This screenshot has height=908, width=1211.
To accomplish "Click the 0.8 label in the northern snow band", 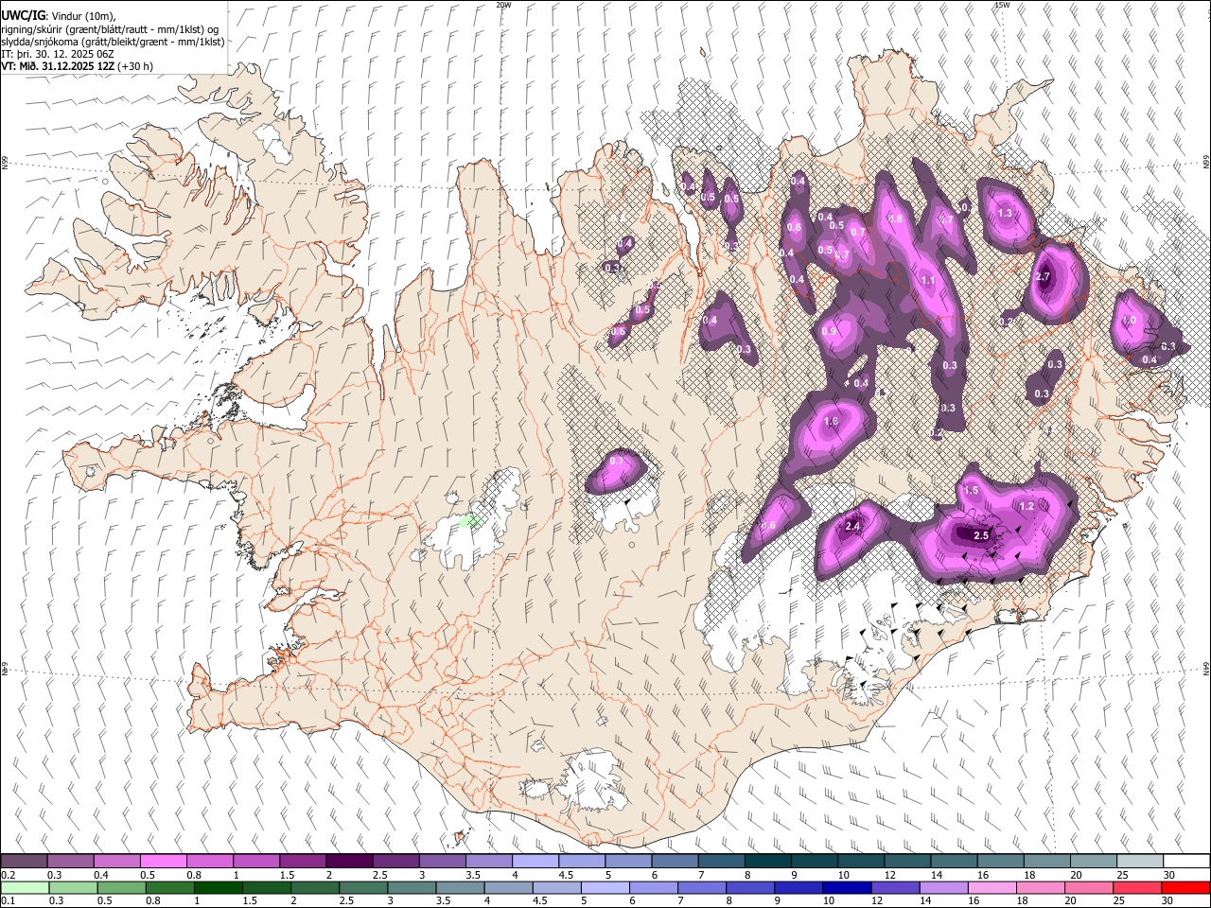I will [895, 218].
